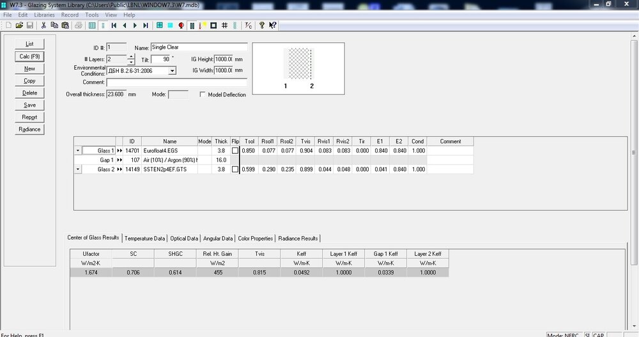
Task: Click the Cut scissors icon
Action: click(43, 26)
